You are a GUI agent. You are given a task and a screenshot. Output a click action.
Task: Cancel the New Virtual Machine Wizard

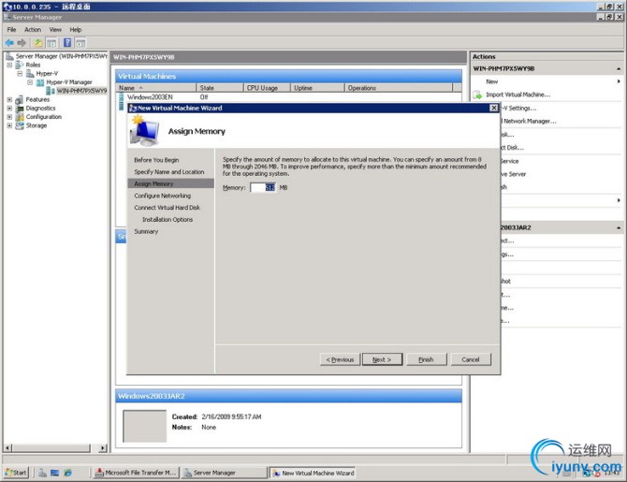pos(471,359)
